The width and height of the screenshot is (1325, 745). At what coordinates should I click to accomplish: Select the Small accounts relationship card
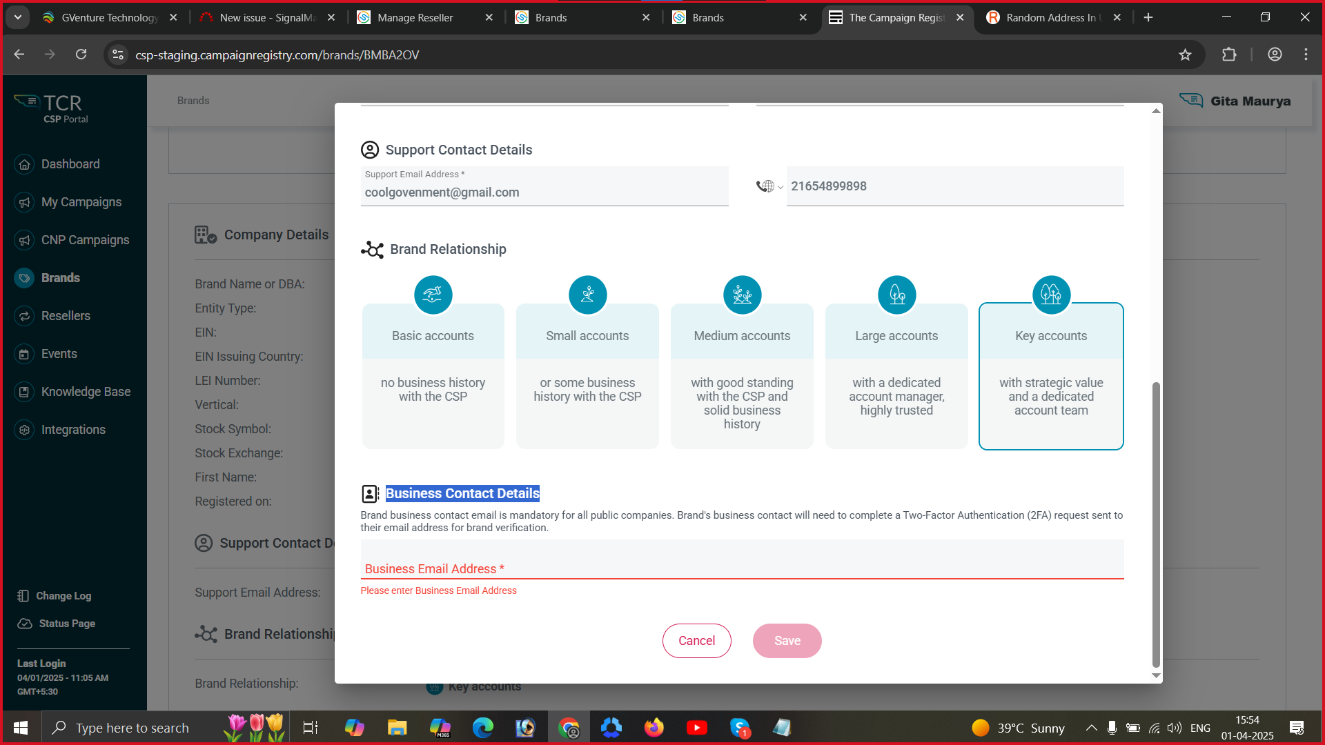[587, 376]
